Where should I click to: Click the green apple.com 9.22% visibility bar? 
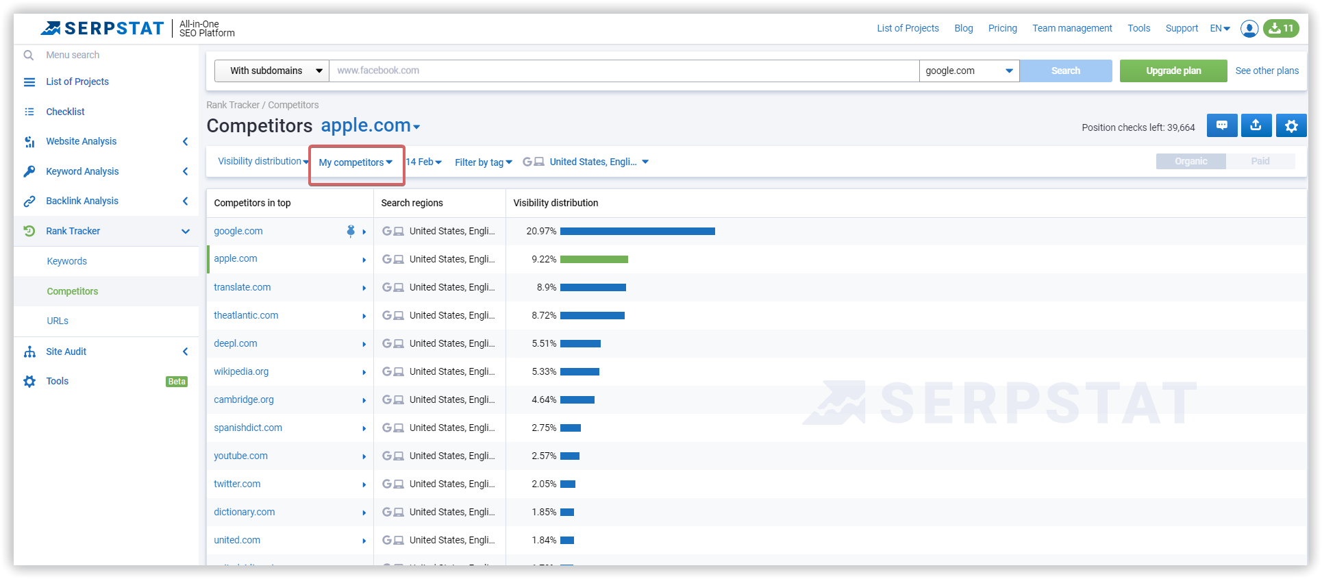tap(594, 260)
